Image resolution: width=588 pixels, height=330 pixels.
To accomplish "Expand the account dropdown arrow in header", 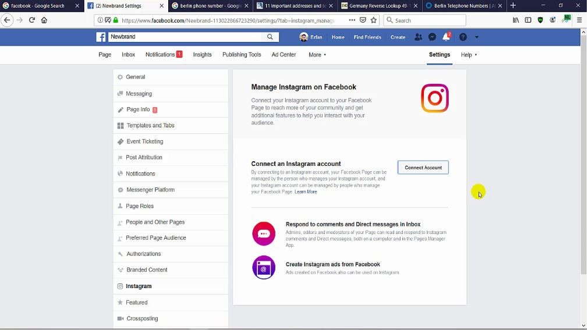I will click(476, 37).
